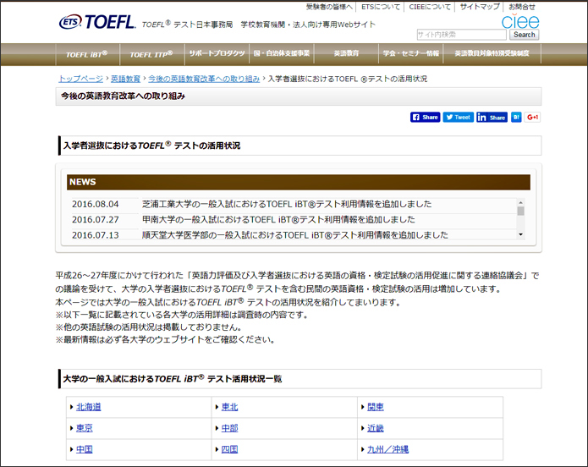Viewport: 588px width, 467px height.
Task: Focus the サイト内検索 search field
Action: pos(461,35)
